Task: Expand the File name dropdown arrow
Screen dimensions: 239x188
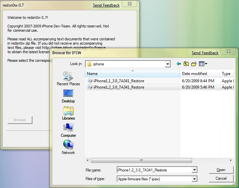Action: [x=194, y=170]
